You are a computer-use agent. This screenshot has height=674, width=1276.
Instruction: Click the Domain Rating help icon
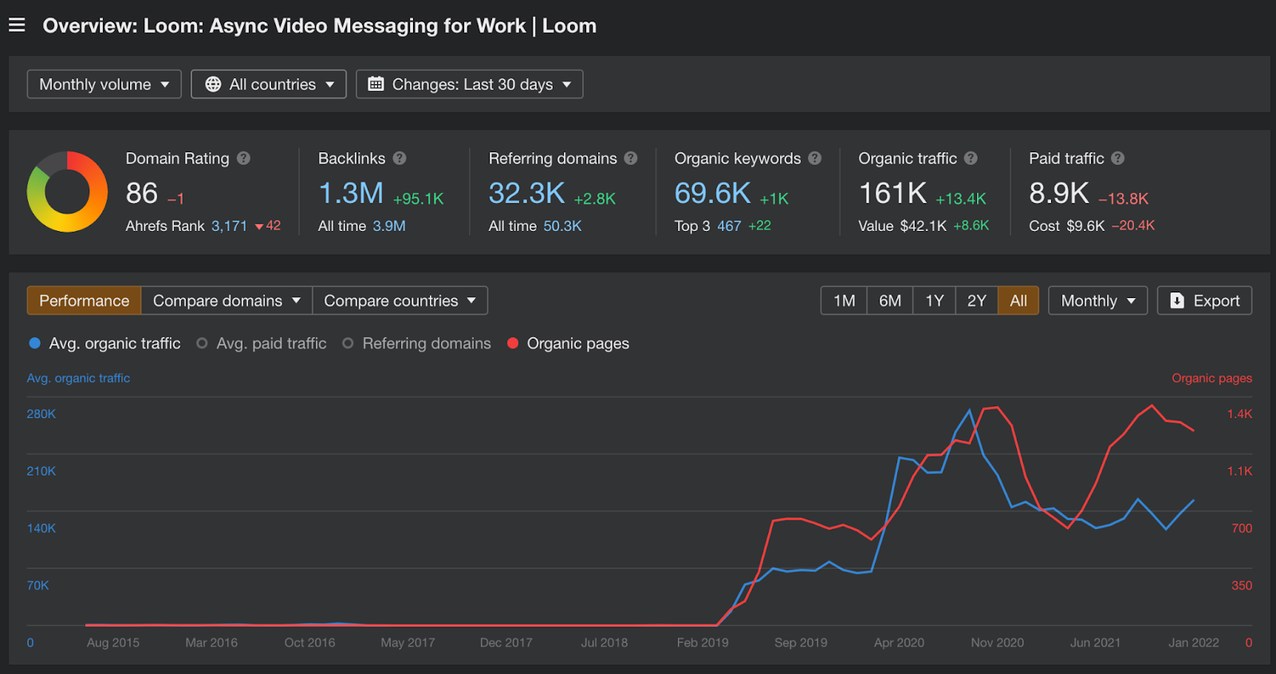click(243, 159)
